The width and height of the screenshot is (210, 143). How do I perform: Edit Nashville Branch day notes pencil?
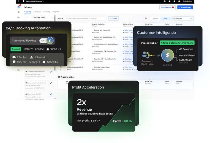point(51,83)
